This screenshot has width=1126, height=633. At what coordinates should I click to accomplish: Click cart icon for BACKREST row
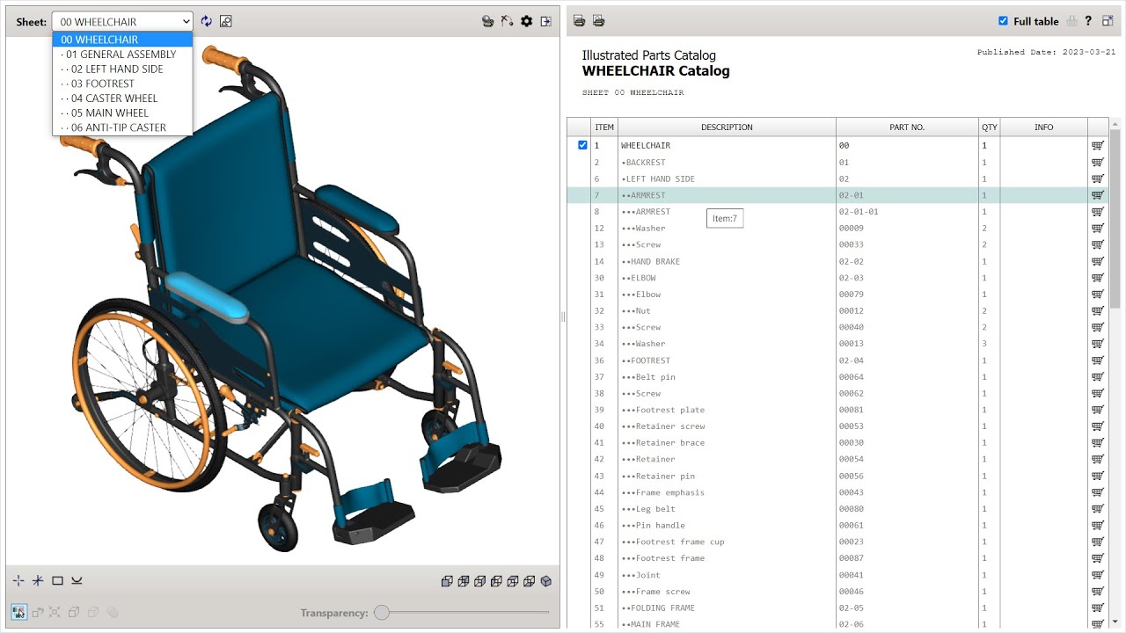tap(1098, 163)
